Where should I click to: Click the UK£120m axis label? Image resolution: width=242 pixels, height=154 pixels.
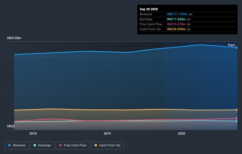14,38
